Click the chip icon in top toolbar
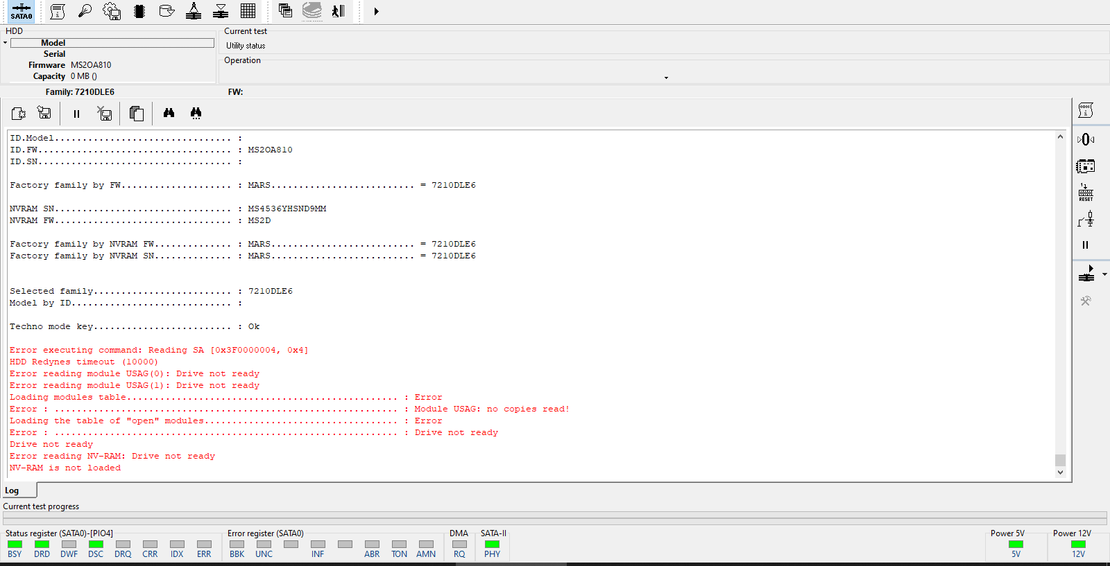 click(139, 11)
